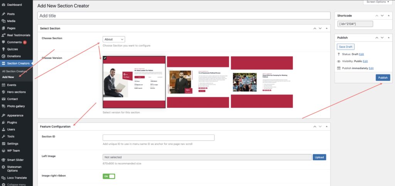Open the Choose Section dropdown
The image size is (395, 186).
coord(114,39)
